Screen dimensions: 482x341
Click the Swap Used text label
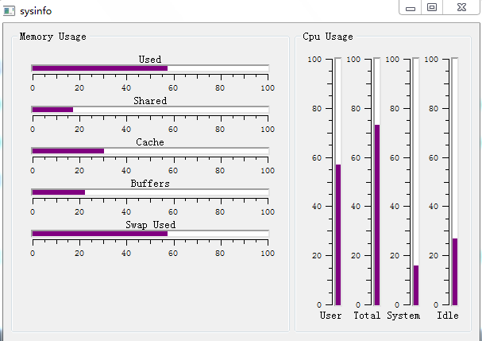click(150, 225)
